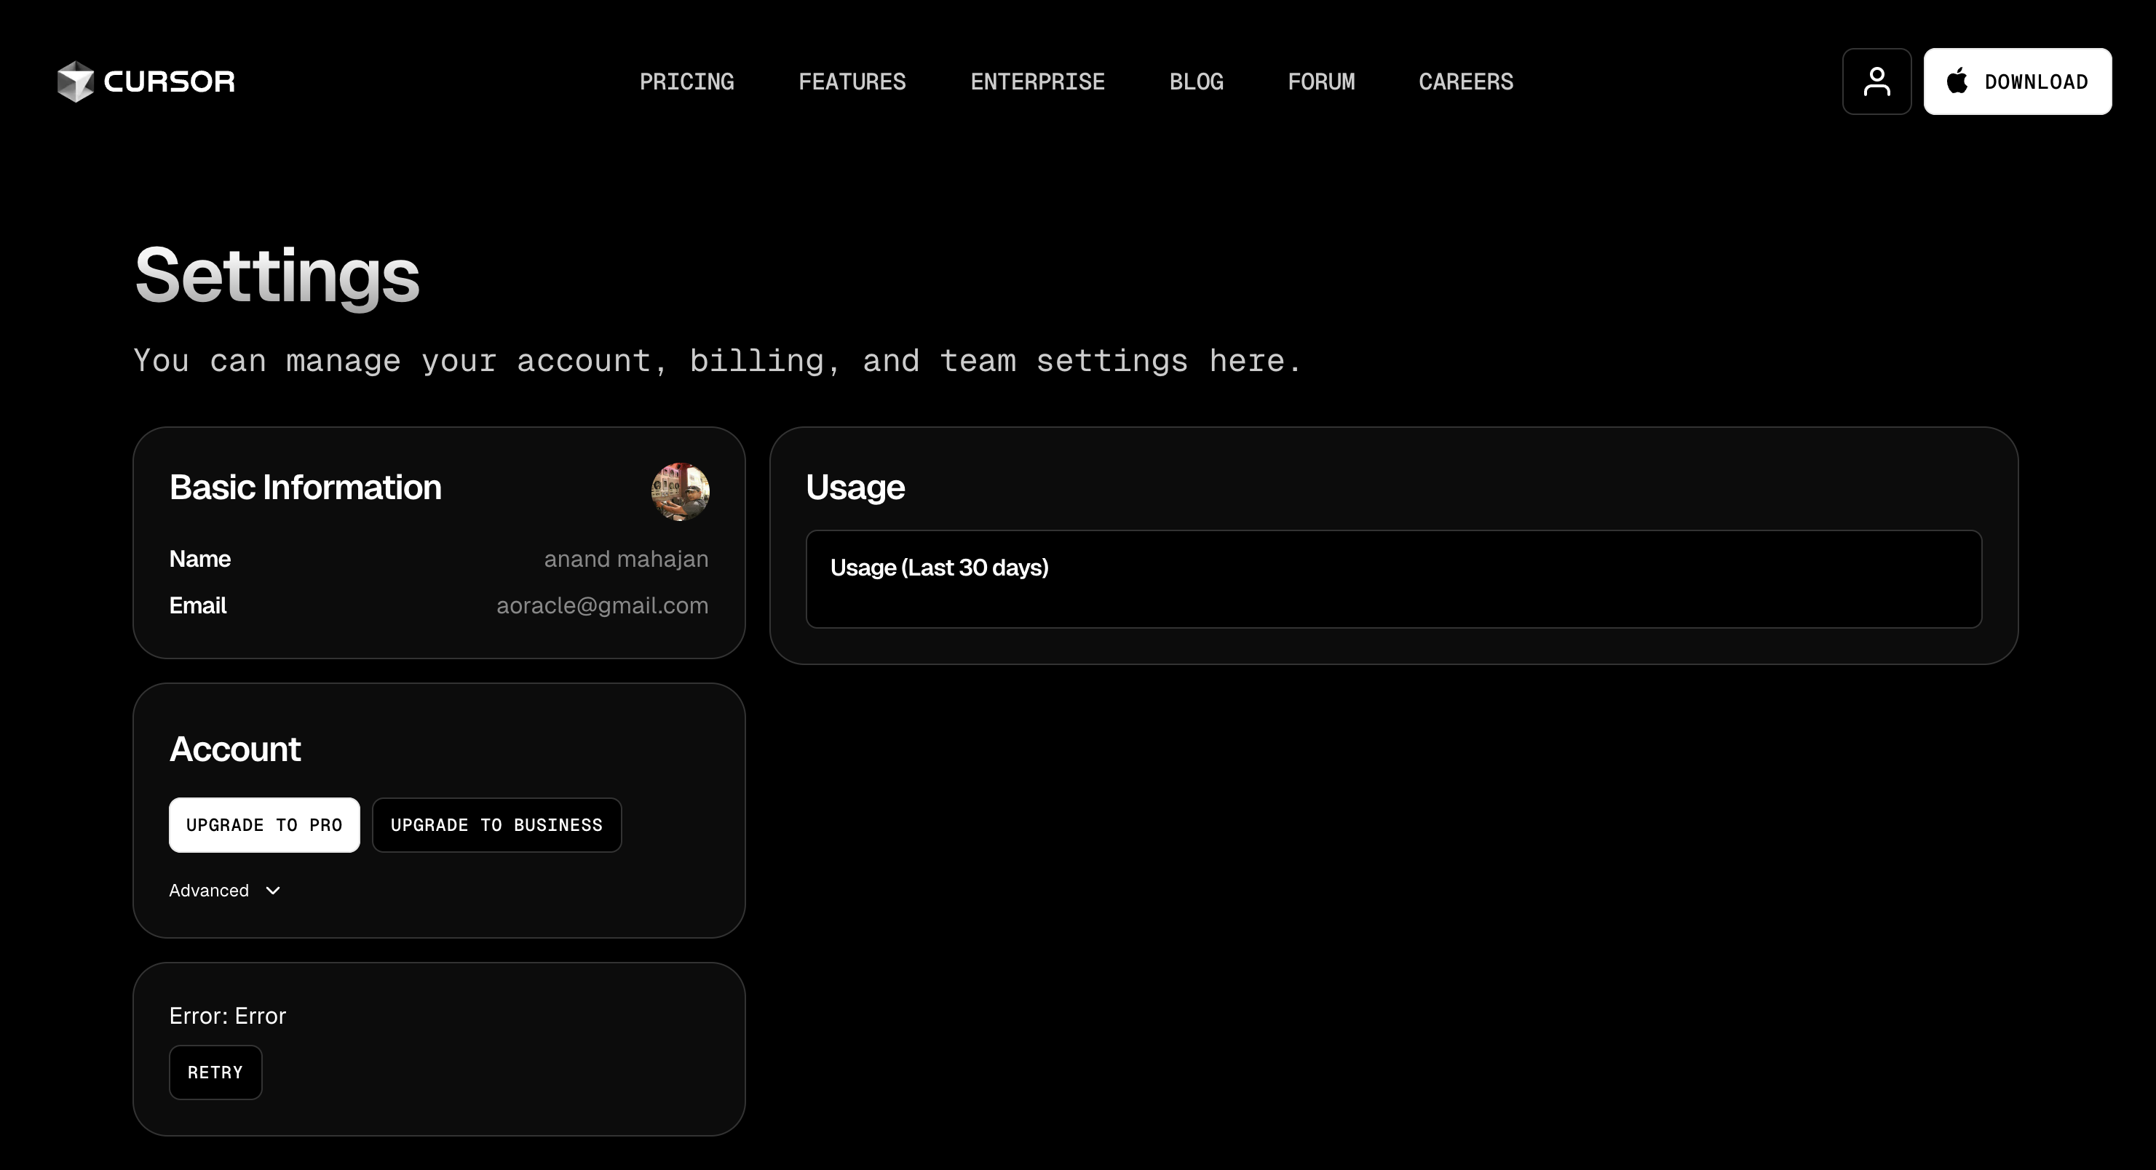Click the Usage (Last 30 days) panel
Viewport: 2156px width, 1170px height.
(x=1392, y=578)
